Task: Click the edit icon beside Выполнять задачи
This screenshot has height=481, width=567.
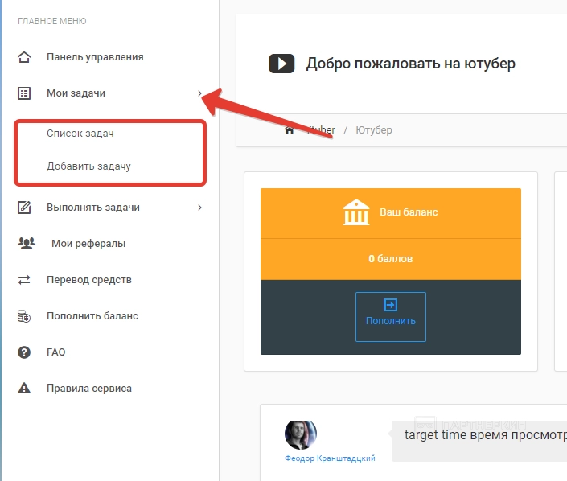Action: [24, 208]
